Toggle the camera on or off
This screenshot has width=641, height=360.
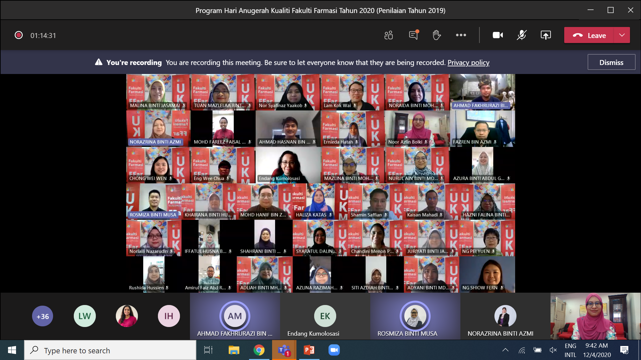(x=498, y=35)
